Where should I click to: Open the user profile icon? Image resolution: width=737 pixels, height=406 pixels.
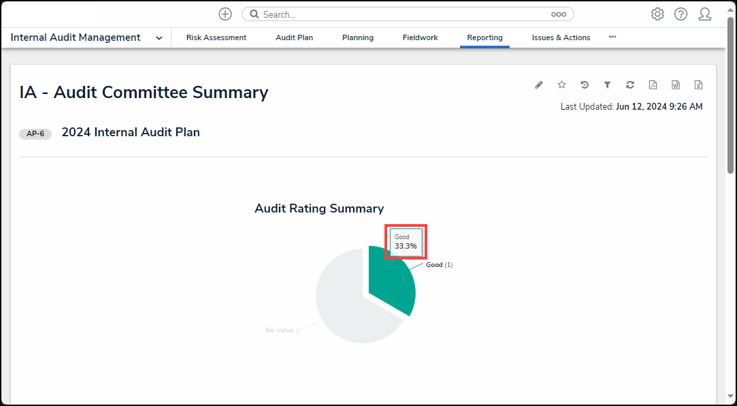(x=704, y=14)
